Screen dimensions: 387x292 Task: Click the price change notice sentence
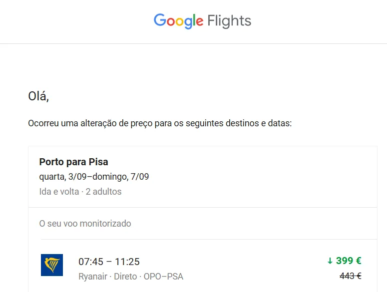pos(160,123)
